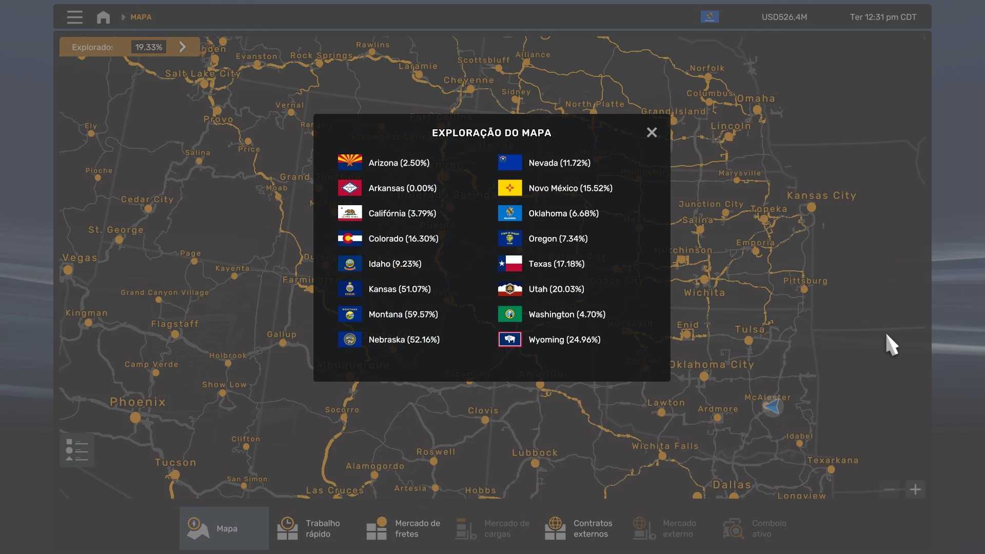
Task: Zoom out map with minus button
Action: tap(890, 489)
